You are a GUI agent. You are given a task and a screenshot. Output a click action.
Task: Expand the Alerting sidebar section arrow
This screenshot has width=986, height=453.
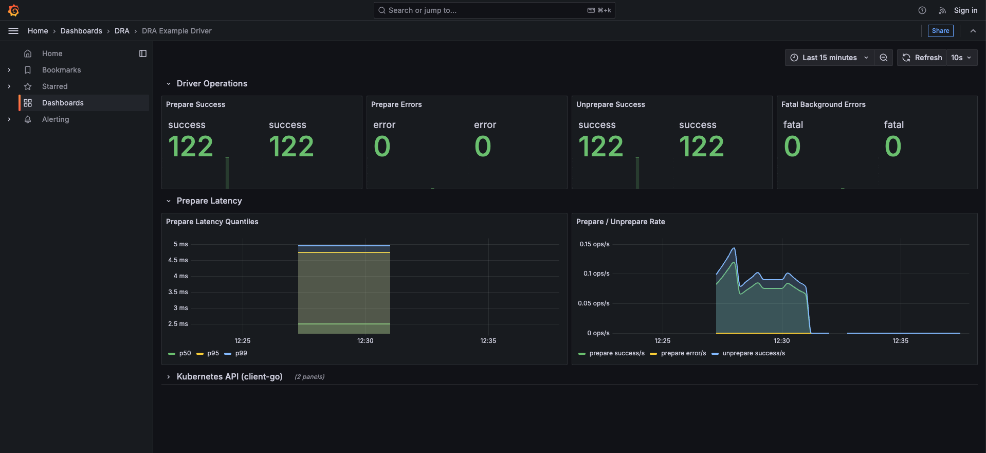(x=9, y=119)
